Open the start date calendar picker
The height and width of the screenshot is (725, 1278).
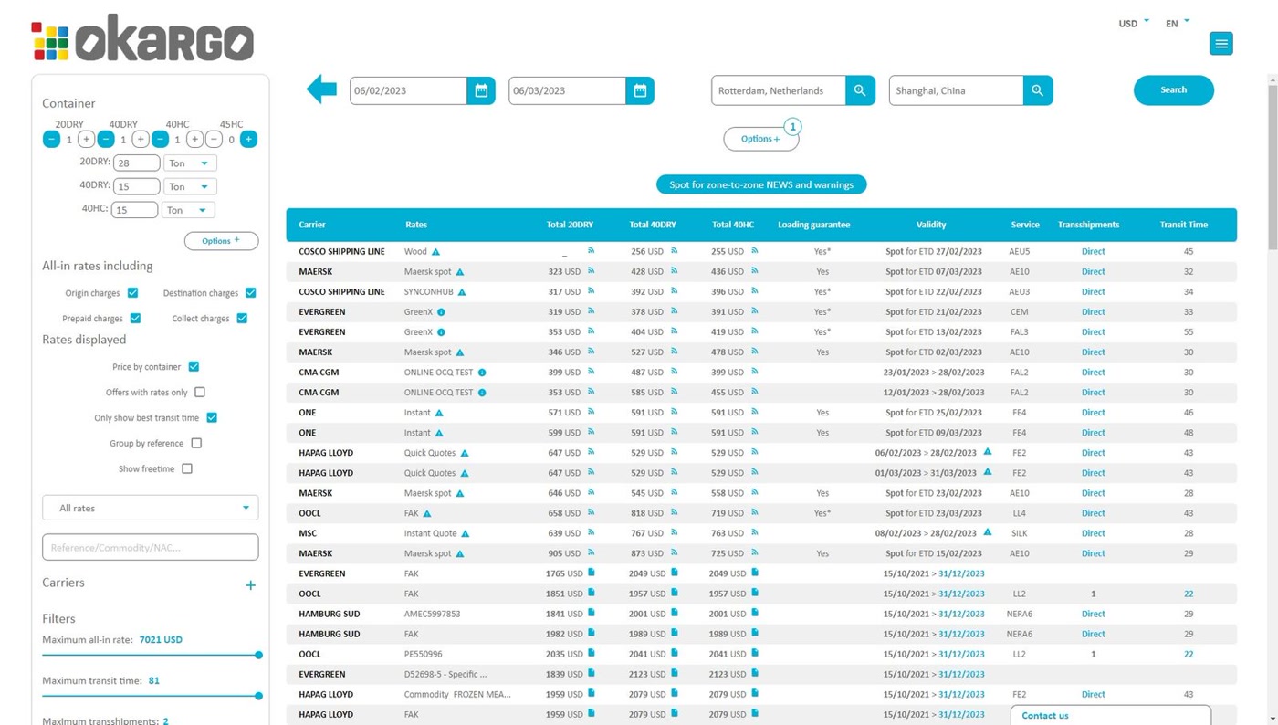pyautogui.click(x=481, y=90)
